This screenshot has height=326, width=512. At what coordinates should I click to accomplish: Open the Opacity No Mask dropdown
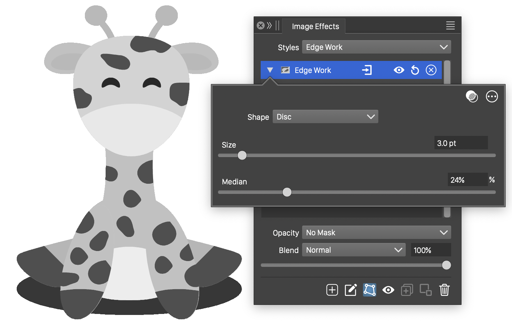click(x=376, y=233)
